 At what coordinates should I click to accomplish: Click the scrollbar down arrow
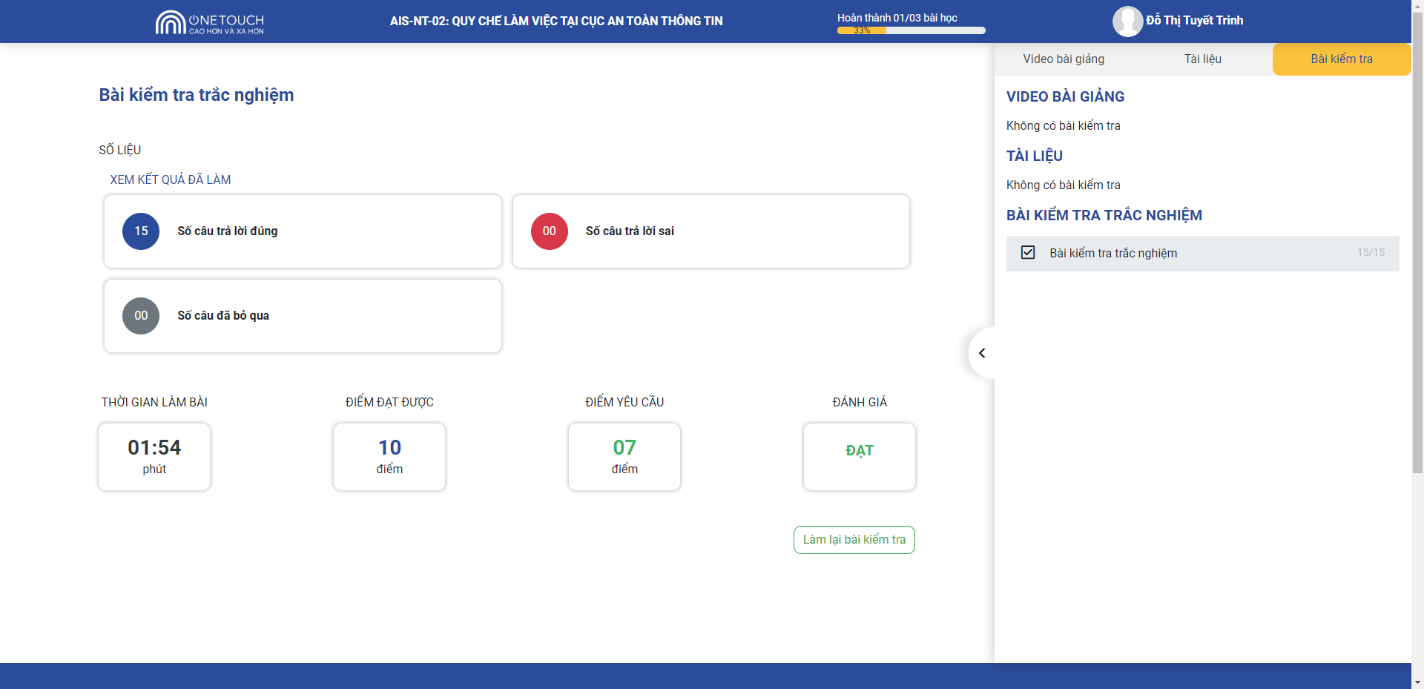(x=1417, y=682)
